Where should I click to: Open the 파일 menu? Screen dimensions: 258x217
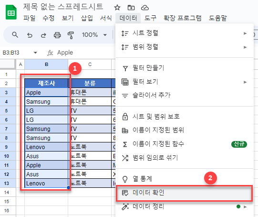tap(29, 18)
